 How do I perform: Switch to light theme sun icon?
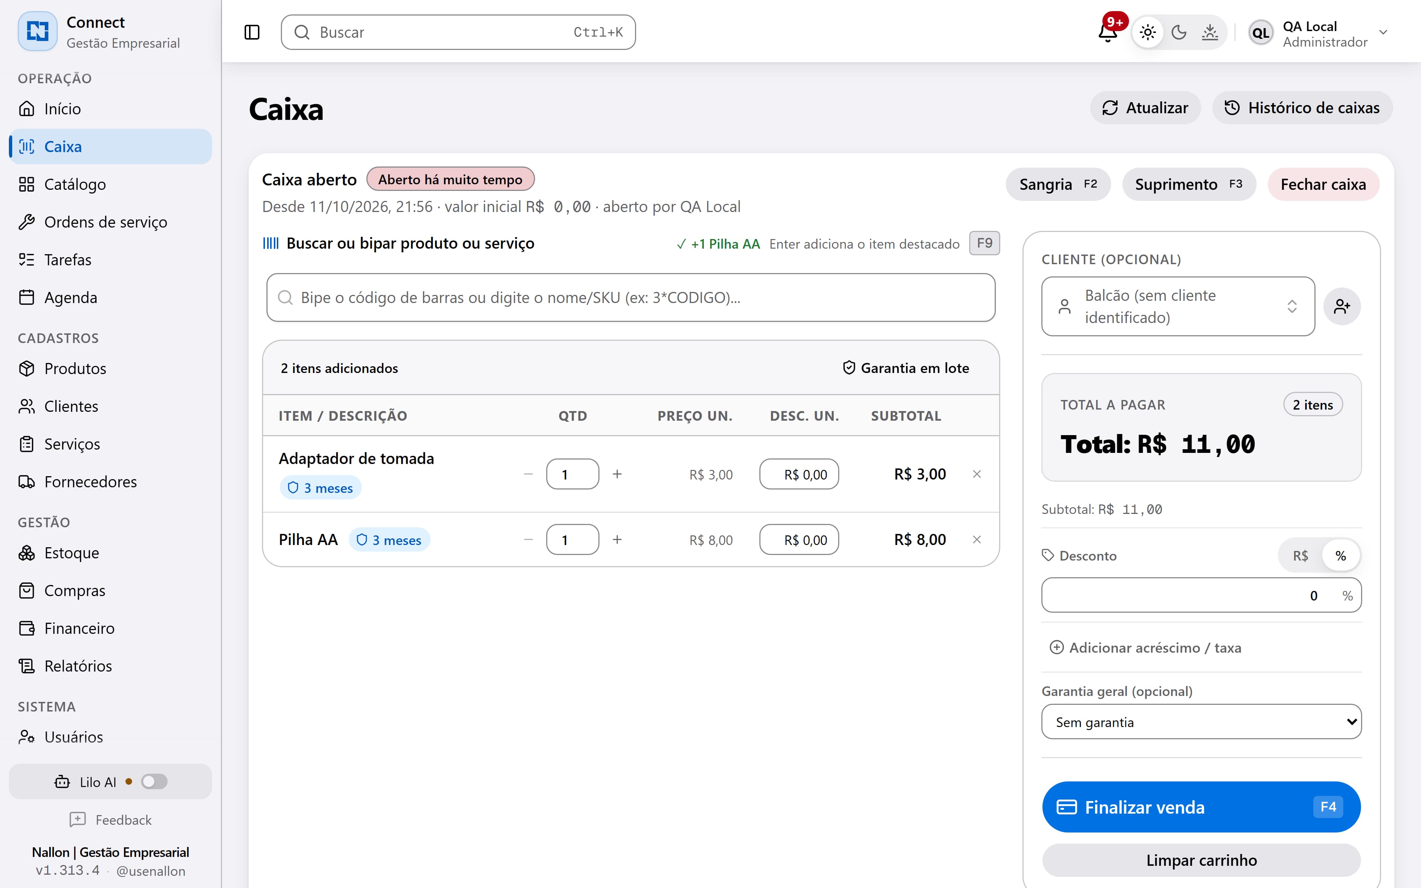coord(1148,32)
